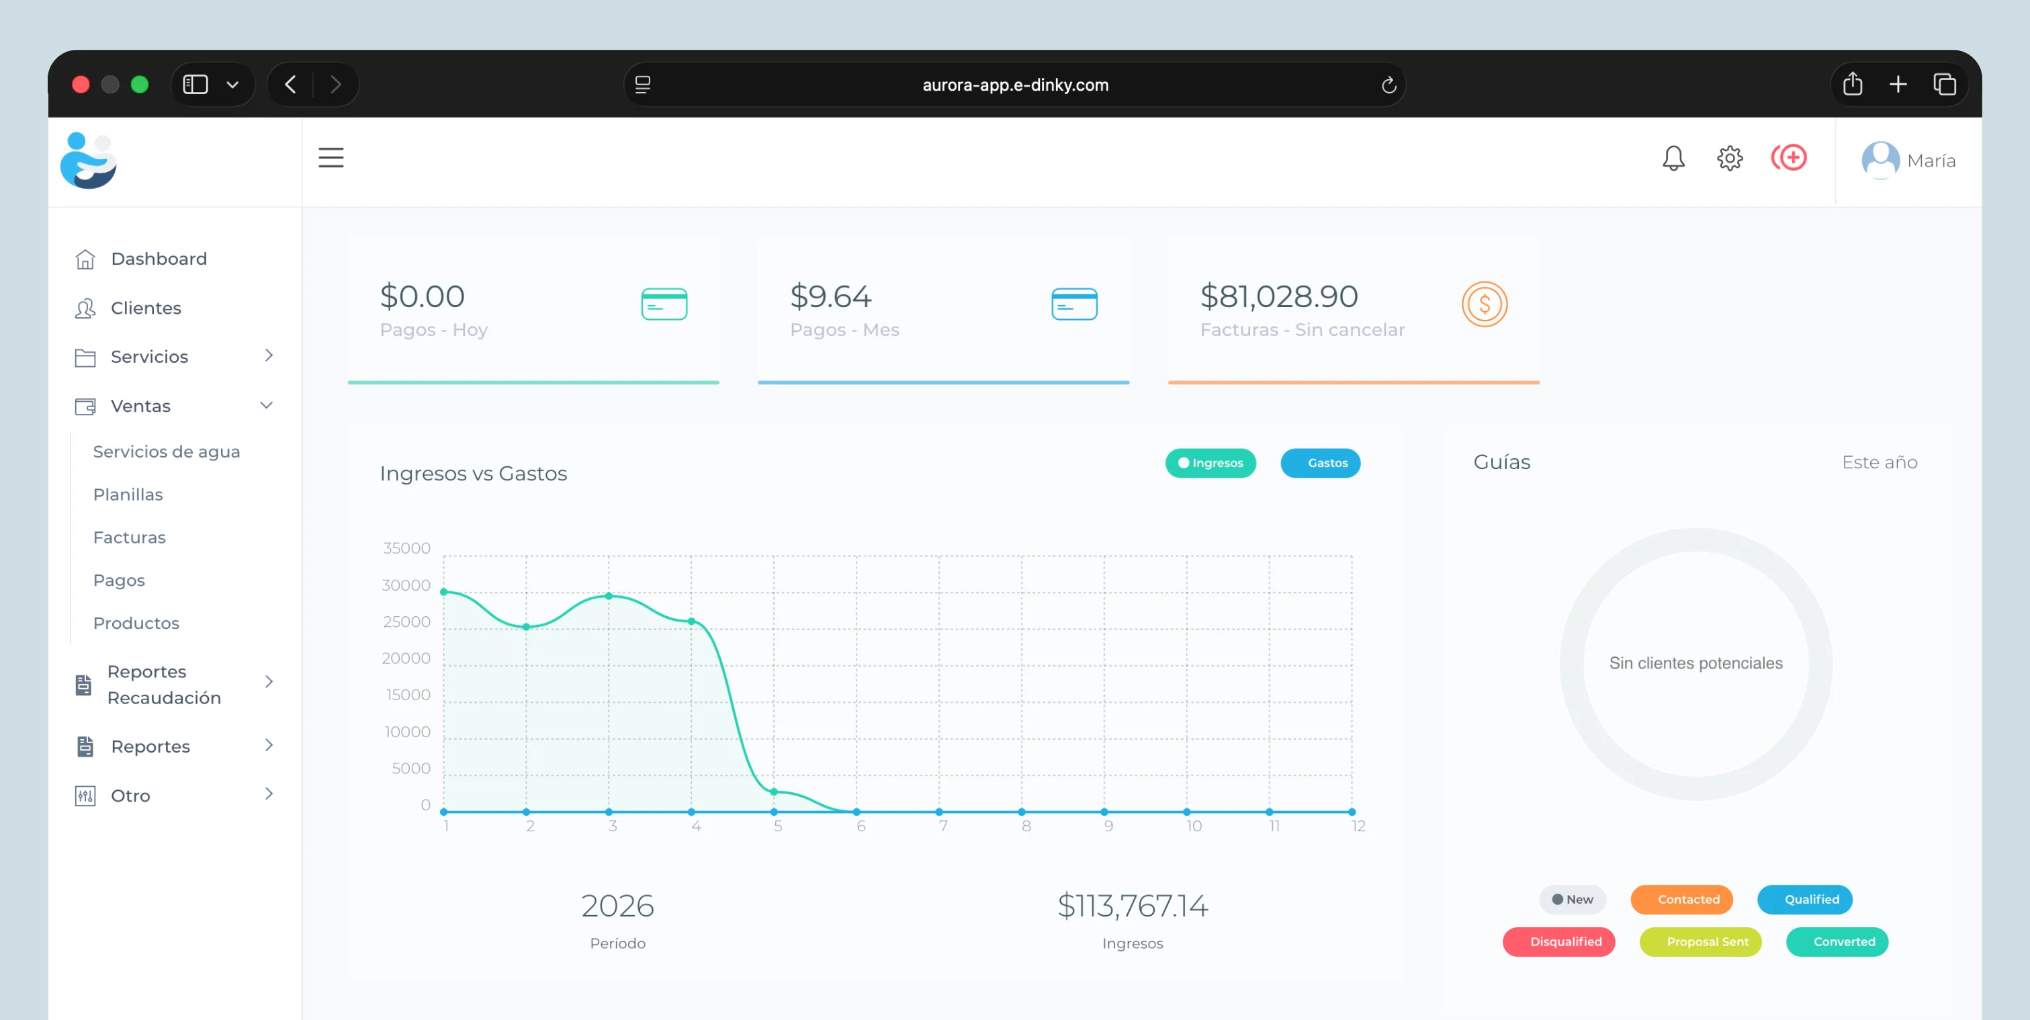Image resolution: width=2030 pixels, height=1020 pixels.
Task: Expand the Otro chevron
Action: click(269, 794)
